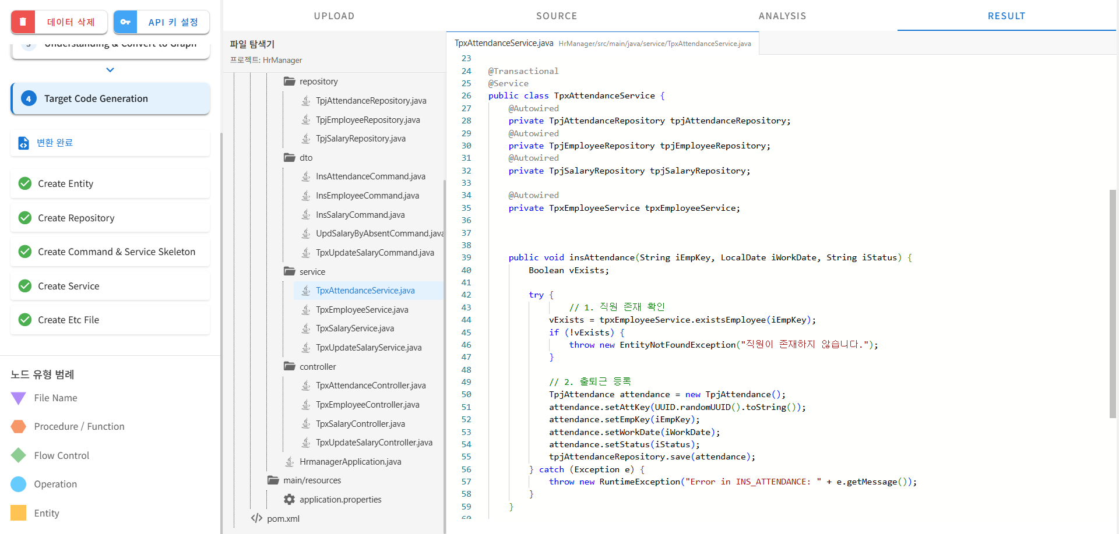Click the code editor vertical scrollbar
The image size is (1119, 534).
click(1113, 303)
